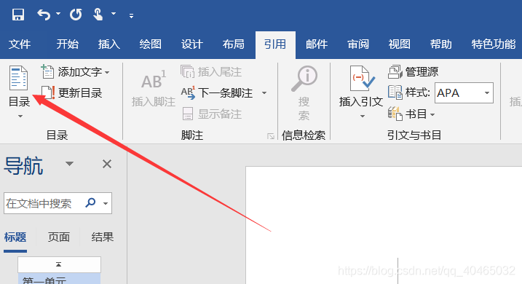Open the 帮助 tab
Viewport: 522px width, 284px height.
pyautogui.click(x=440, y=44)
